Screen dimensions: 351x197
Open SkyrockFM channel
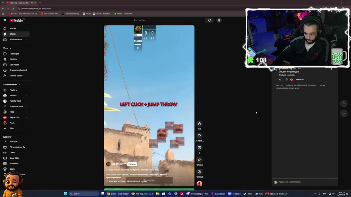coord(15,117)
